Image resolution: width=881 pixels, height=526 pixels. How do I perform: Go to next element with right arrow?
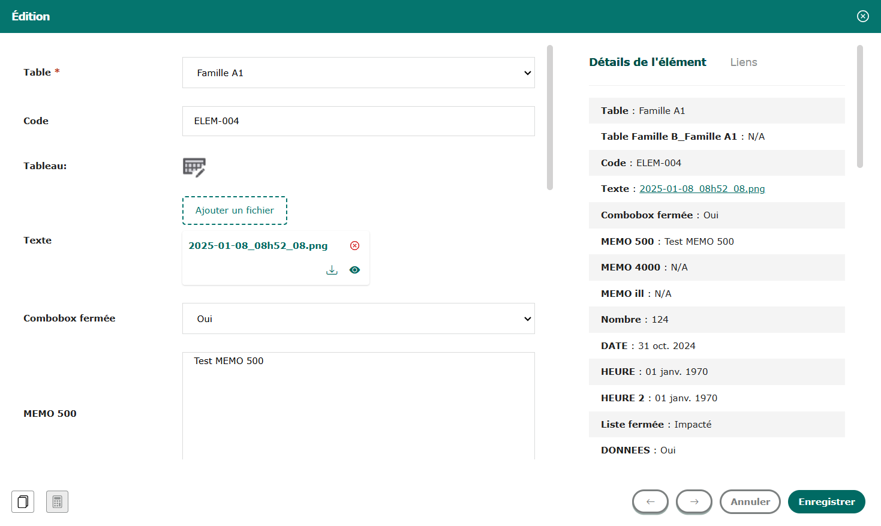694,501
